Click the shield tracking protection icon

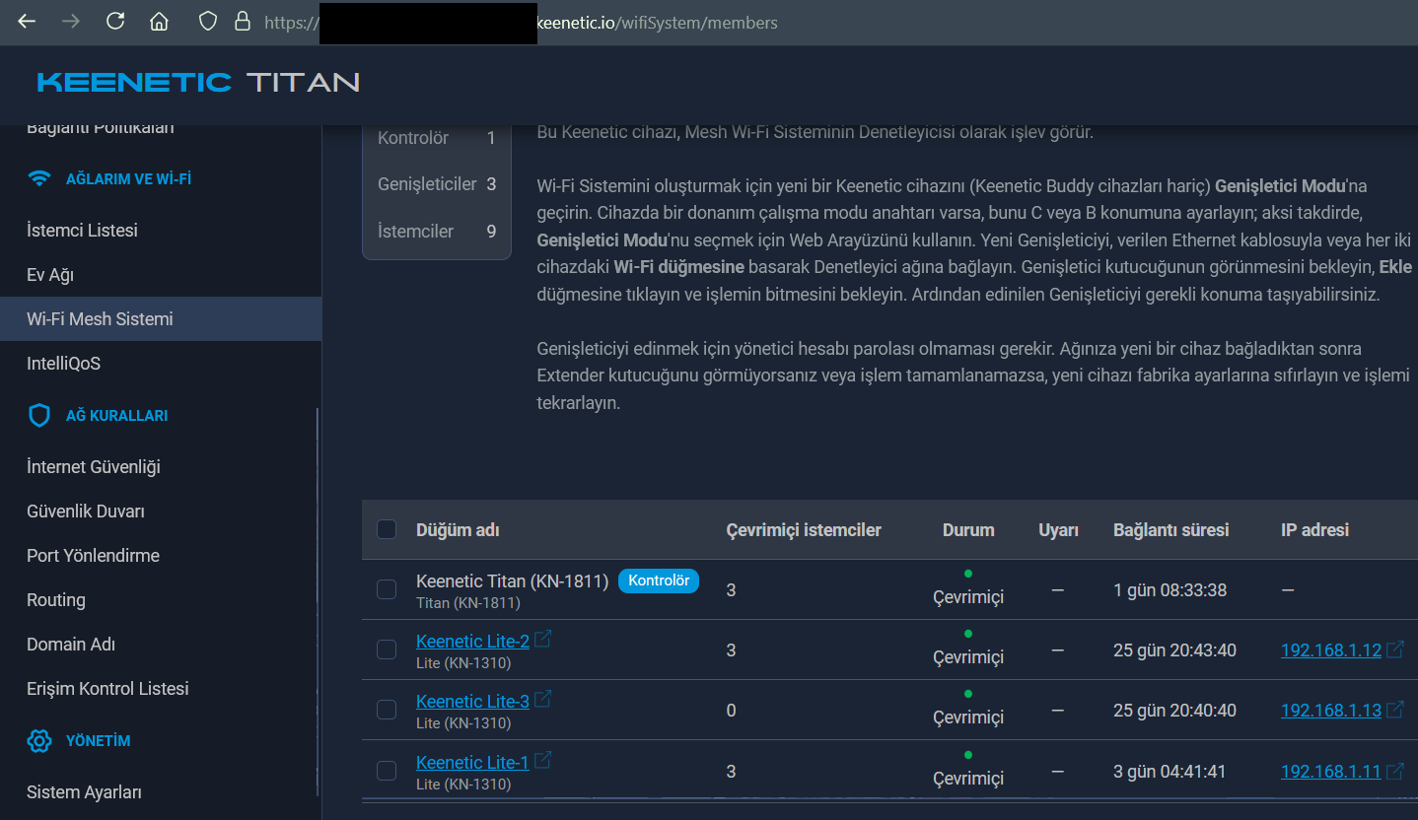click(207, 22)
